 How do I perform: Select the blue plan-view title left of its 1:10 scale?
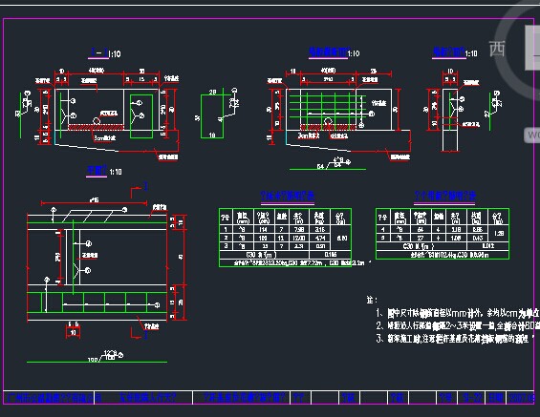(97, 170)
